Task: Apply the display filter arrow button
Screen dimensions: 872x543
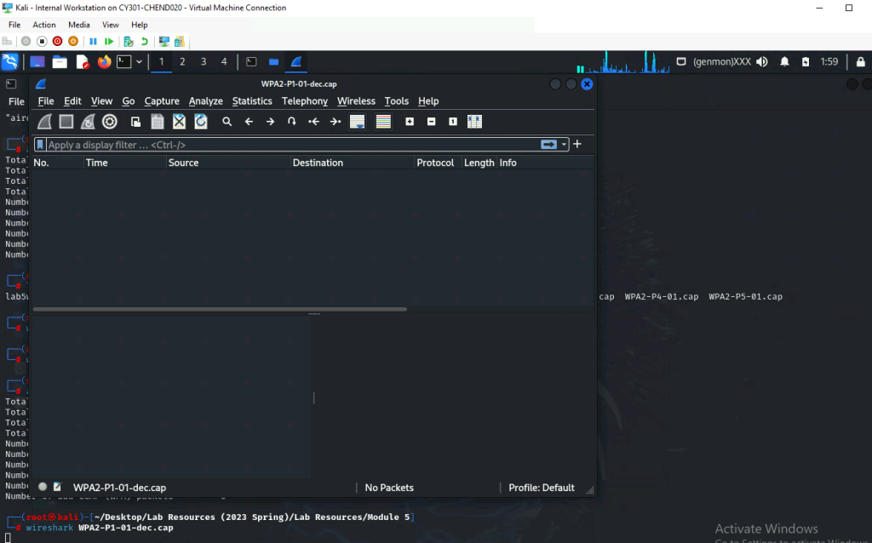Action: (549, 145)
